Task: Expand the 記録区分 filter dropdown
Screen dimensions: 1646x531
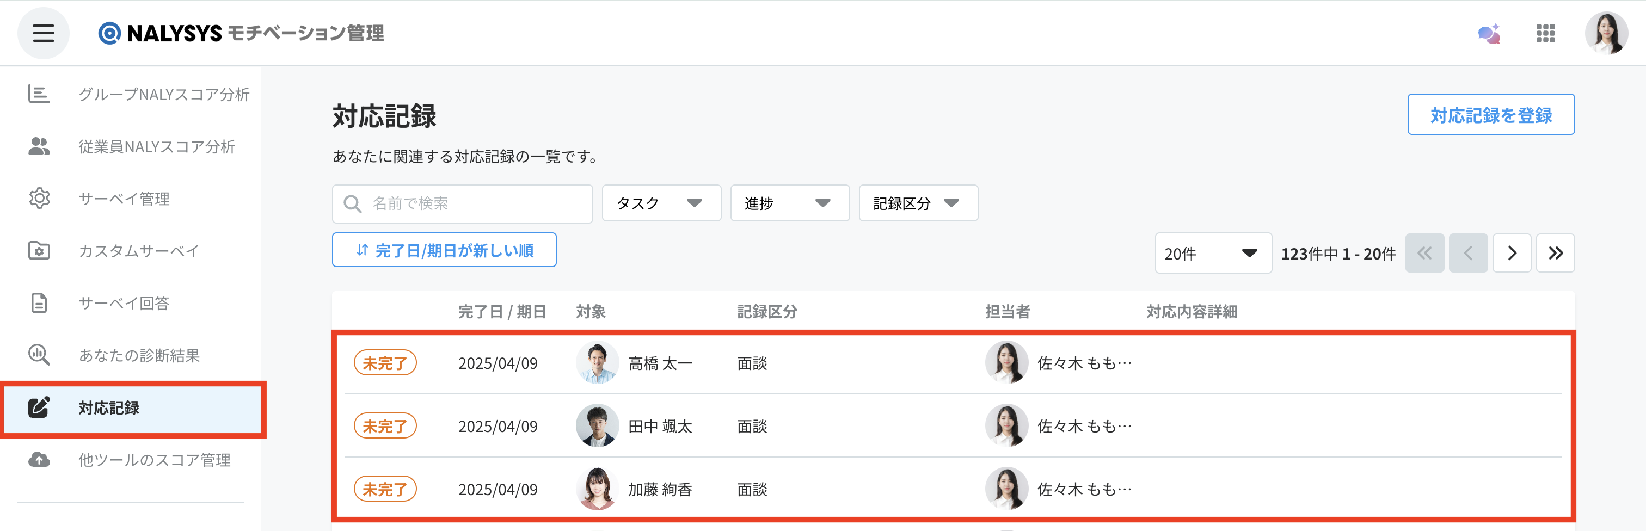Action: pyautogui.click(x=918, y=203)
